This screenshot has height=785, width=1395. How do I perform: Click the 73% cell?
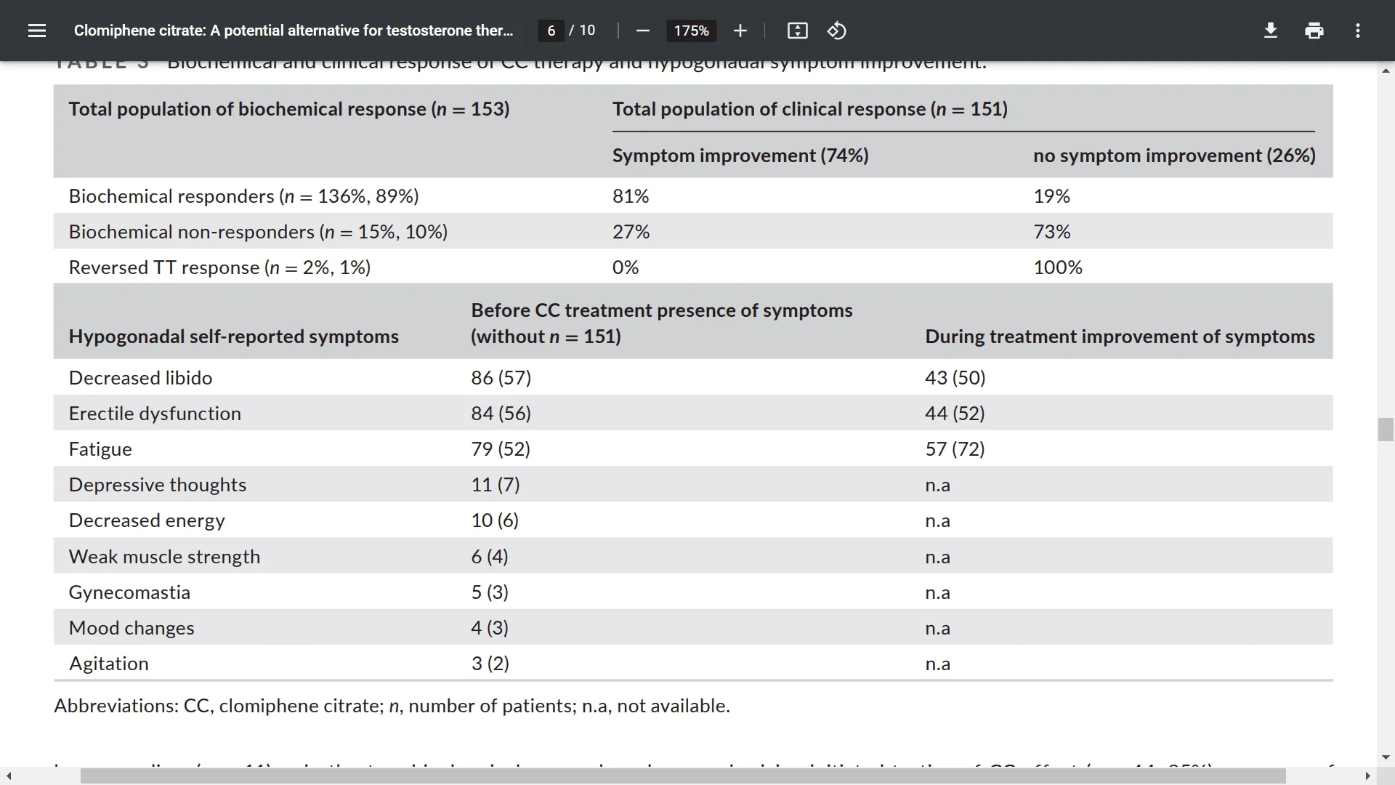pos(1052,232)
